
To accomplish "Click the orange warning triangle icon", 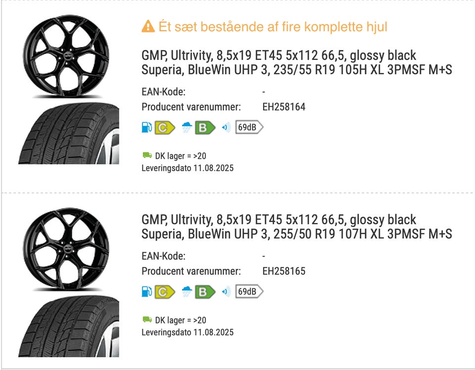I will tap(148, 27).
